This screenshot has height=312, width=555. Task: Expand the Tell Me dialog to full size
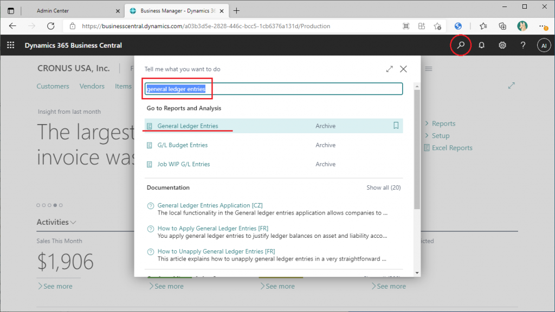[389, 69]
